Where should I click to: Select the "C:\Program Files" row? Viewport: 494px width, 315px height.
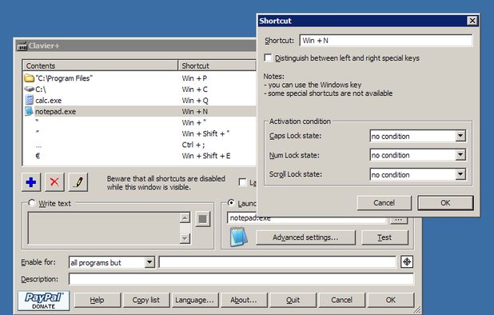(140, 78)
